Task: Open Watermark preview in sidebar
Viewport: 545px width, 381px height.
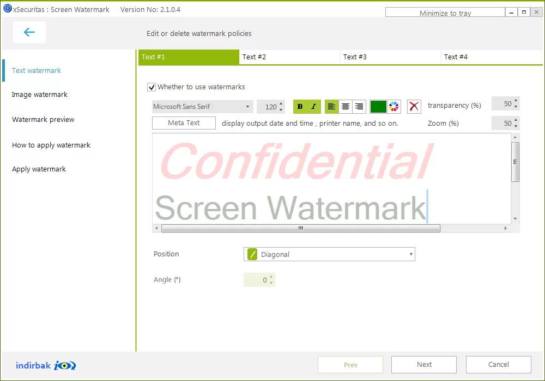Action: click(43, 120)
